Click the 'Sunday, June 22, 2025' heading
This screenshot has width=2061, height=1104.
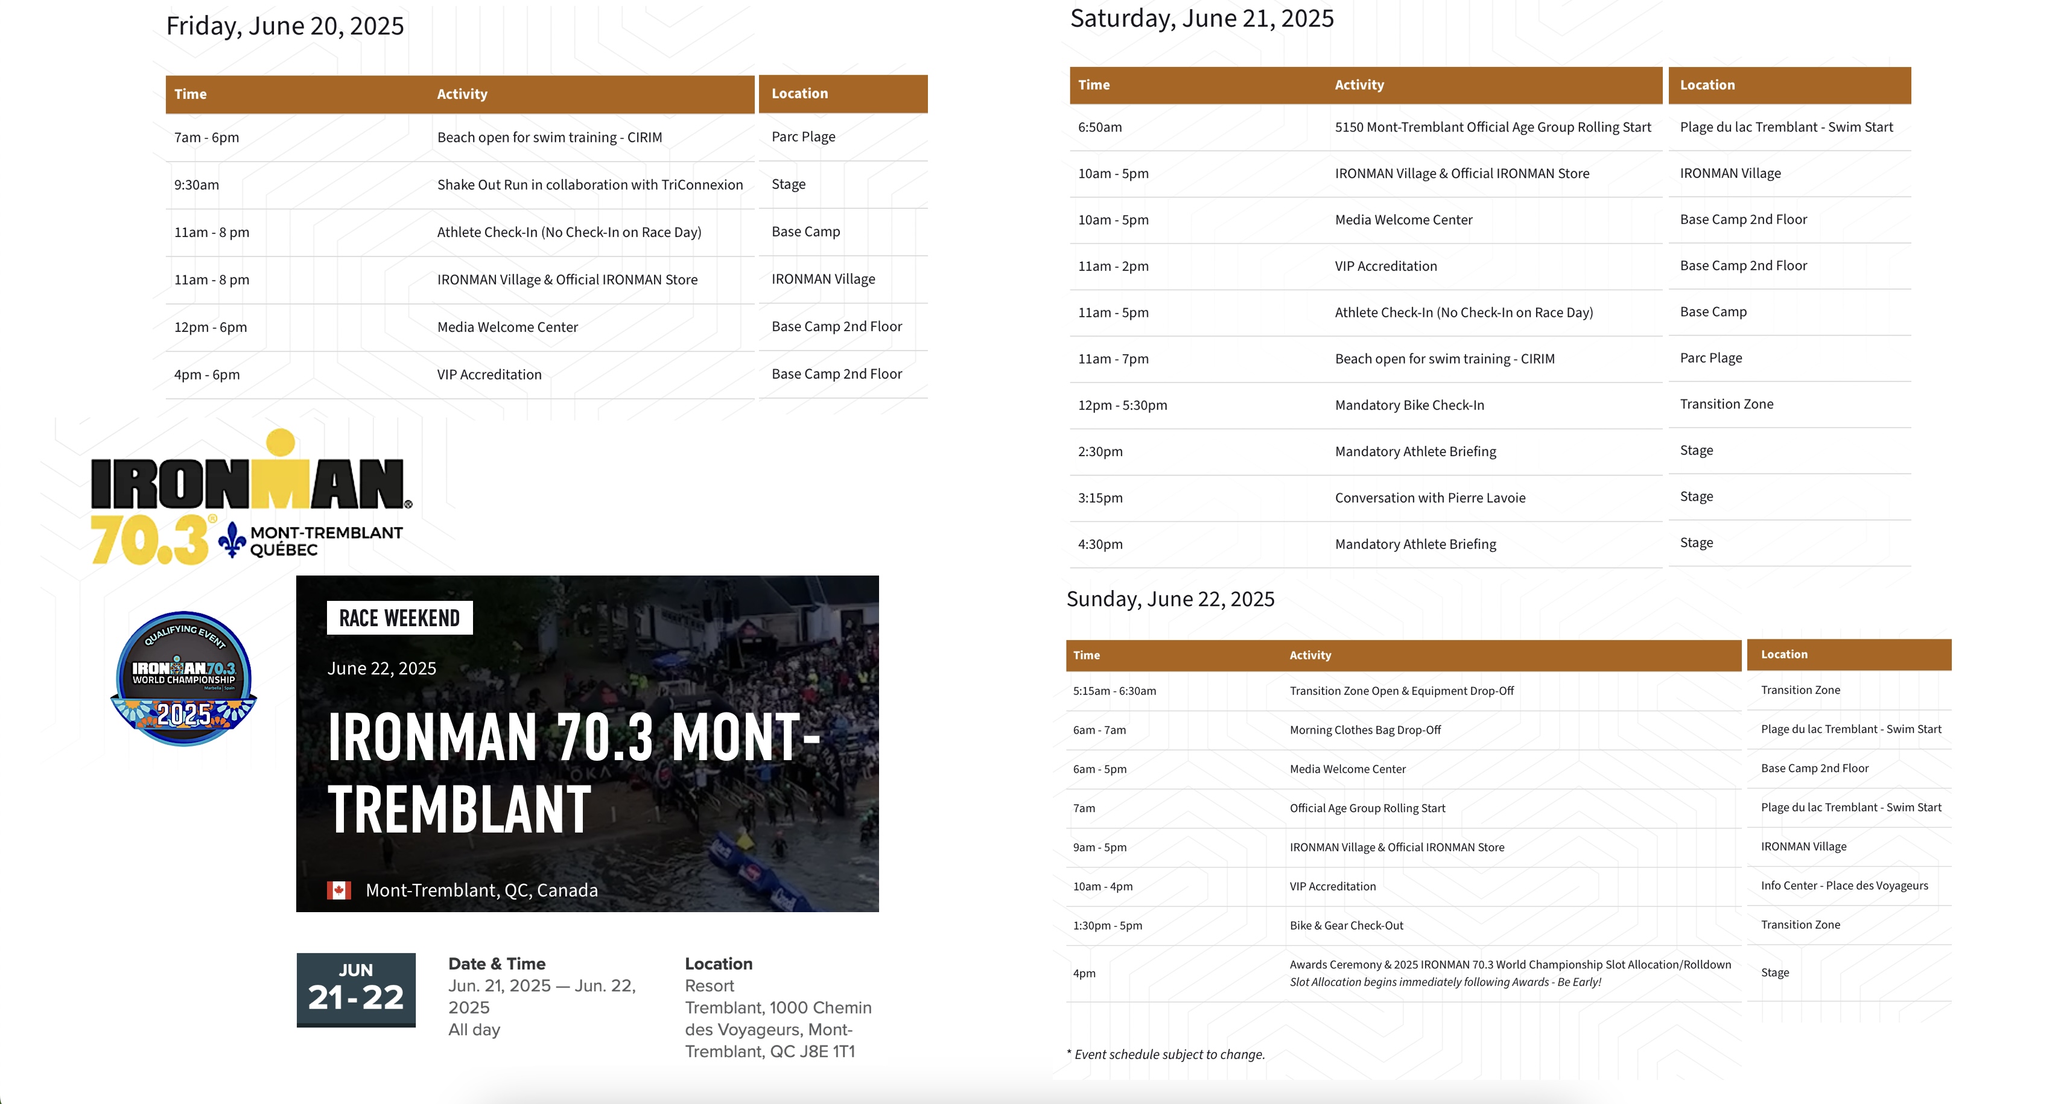click(x=1170, y=599)
